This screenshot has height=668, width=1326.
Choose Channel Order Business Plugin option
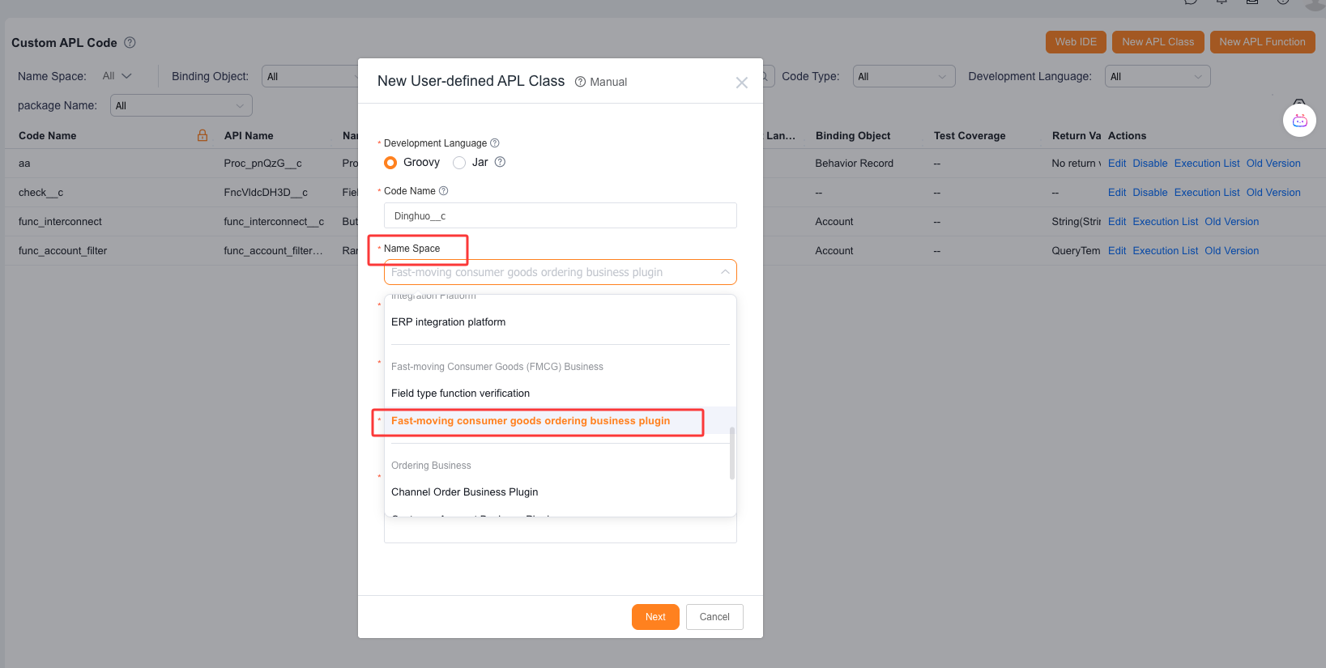click(x=464, y=492)
